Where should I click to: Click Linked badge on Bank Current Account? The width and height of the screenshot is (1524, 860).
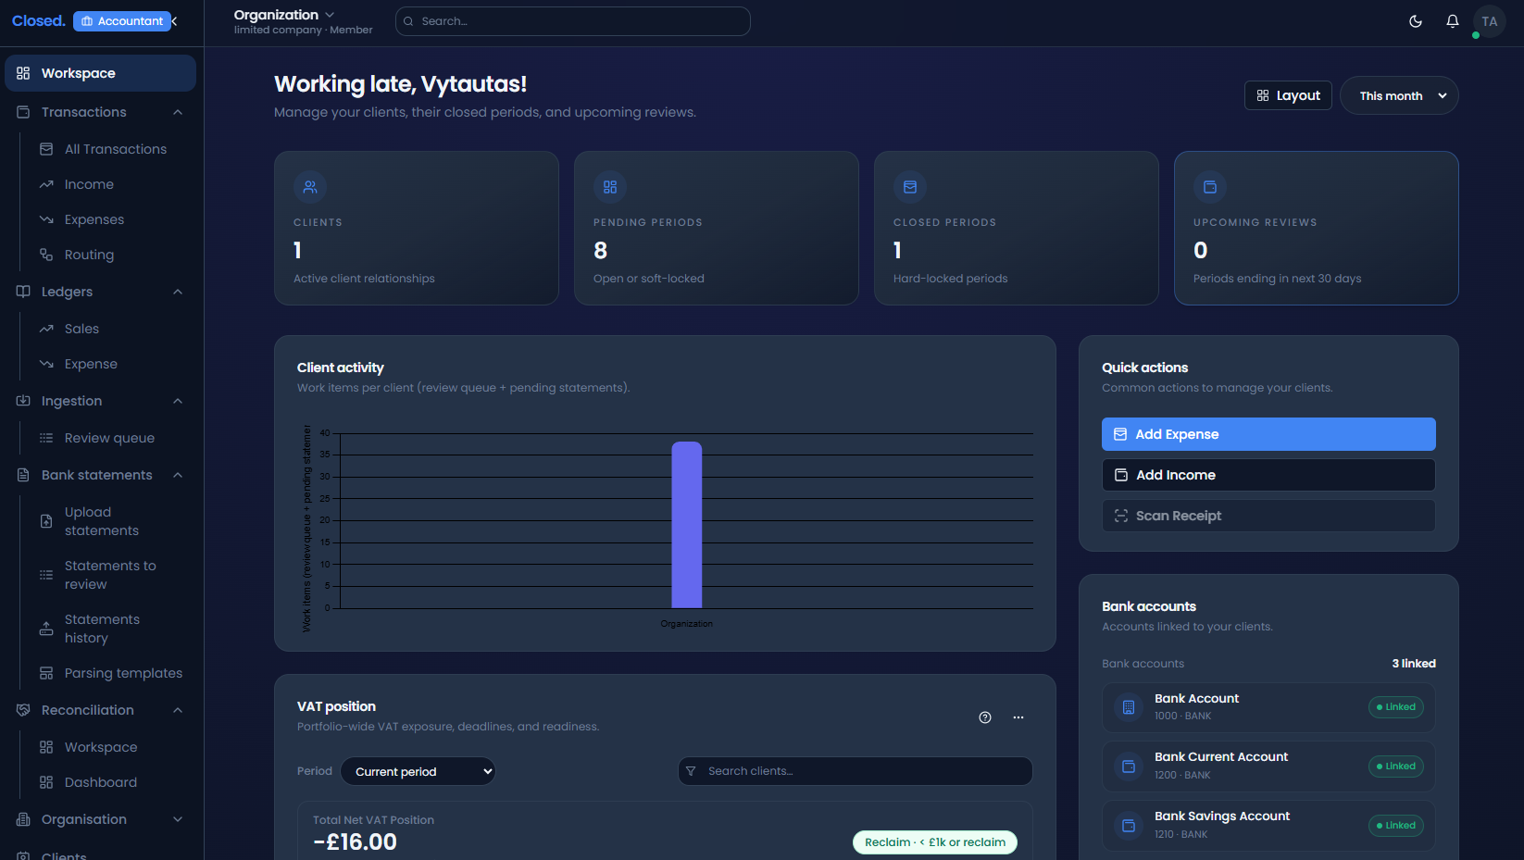[1396, 767]
